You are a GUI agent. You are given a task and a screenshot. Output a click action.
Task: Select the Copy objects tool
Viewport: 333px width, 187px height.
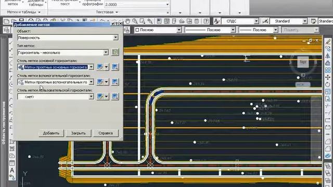pyautogui.click(x=328, y=49)
